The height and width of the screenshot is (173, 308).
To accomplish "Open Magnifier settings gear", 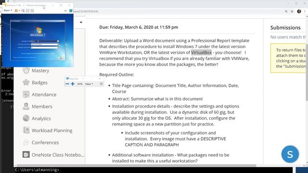I will [x=102, y=84].
